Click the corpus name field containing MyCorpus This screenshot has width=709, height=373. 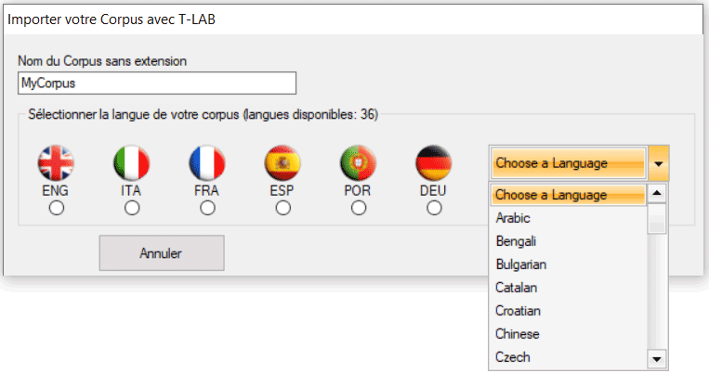157,84
